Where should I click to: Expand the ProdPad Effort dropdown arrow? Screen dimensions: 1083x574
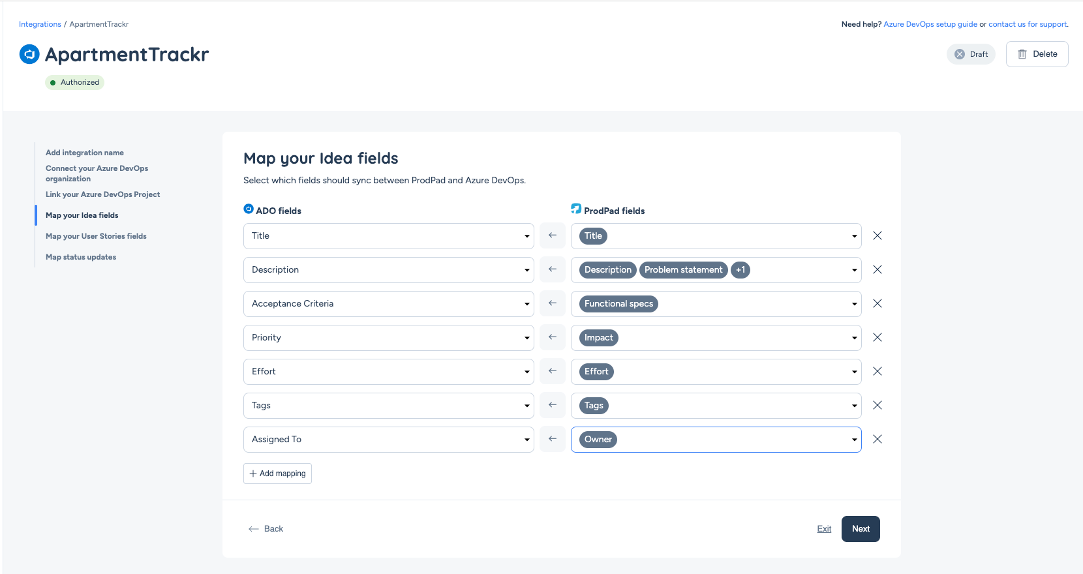point(854,372)
